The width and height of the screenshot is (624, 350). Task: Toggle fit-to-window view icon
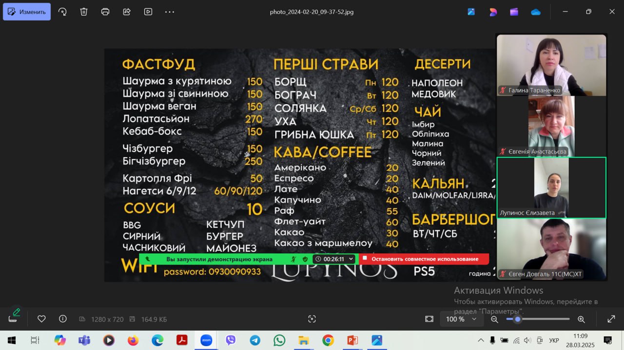coord(429,319)
